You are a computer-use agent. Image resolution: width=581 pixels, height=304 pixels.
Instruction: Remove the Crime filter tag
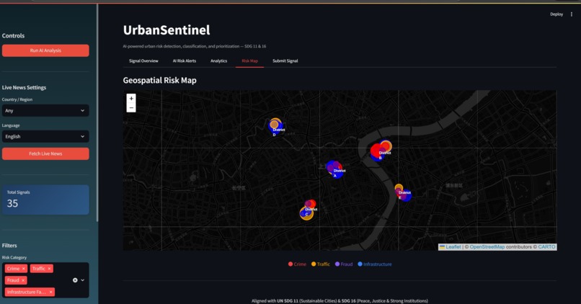(x=23, y=269)
